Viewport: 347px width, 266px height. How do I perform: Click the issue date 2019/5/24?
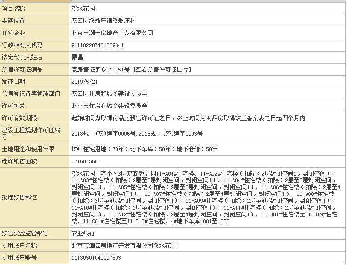pyautogui.click(x=84, y=82)
